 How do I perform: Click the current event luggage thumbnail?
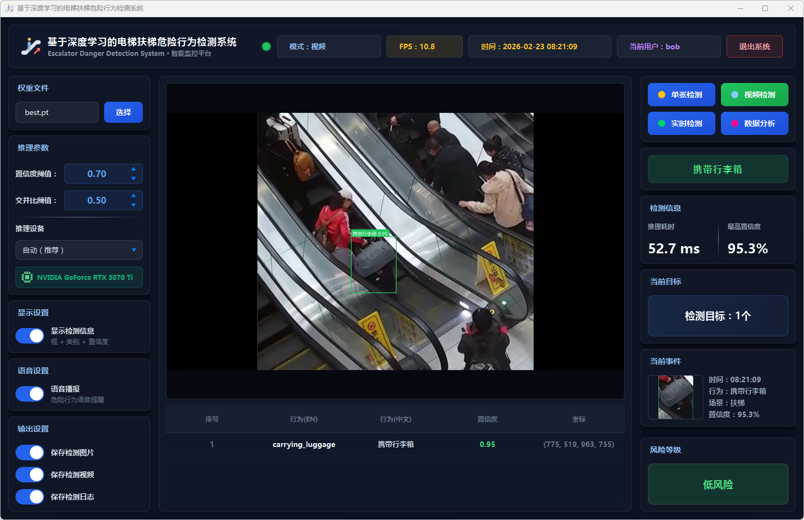676,397
